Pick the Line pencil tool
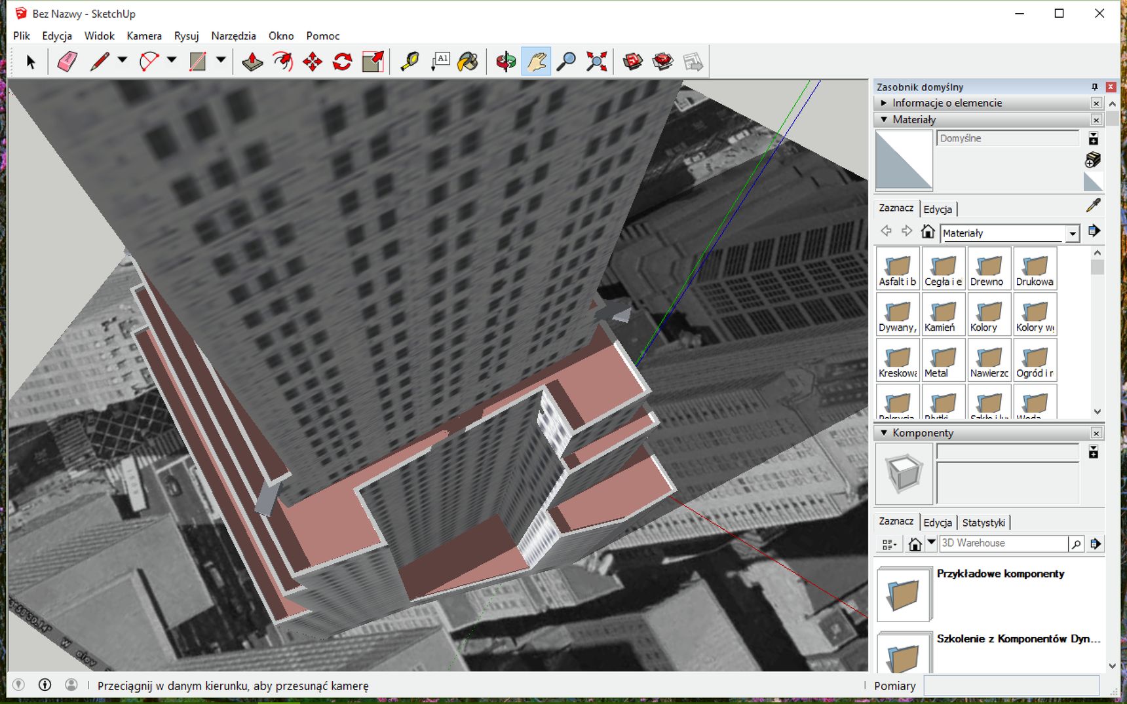The height and width of the screenshot is (704, 1127). coord(100,62)
